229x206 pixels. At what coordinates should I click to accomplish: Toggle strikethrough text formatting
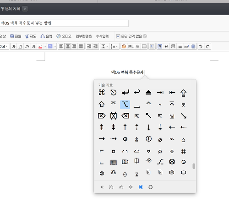coord(33,46)
